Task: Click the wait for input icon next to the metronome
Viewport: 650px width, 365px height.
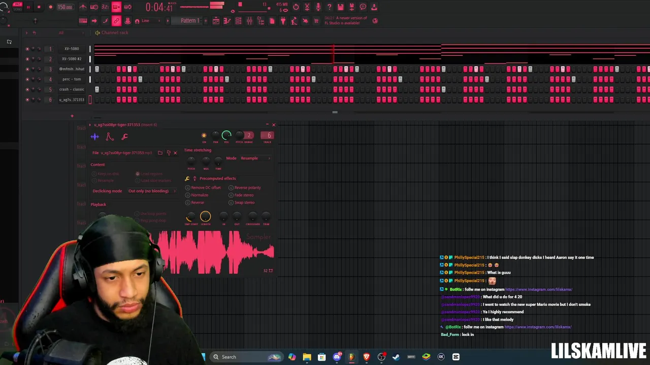Action: 94,7
